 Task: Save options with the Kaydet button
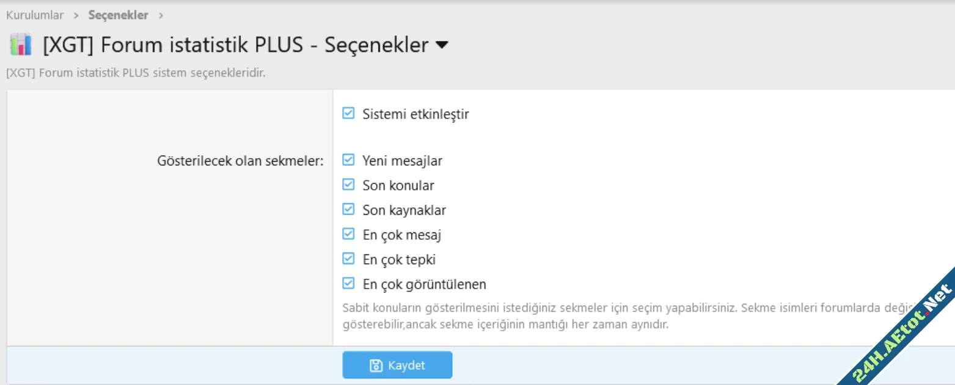click(x=397, y=365)
